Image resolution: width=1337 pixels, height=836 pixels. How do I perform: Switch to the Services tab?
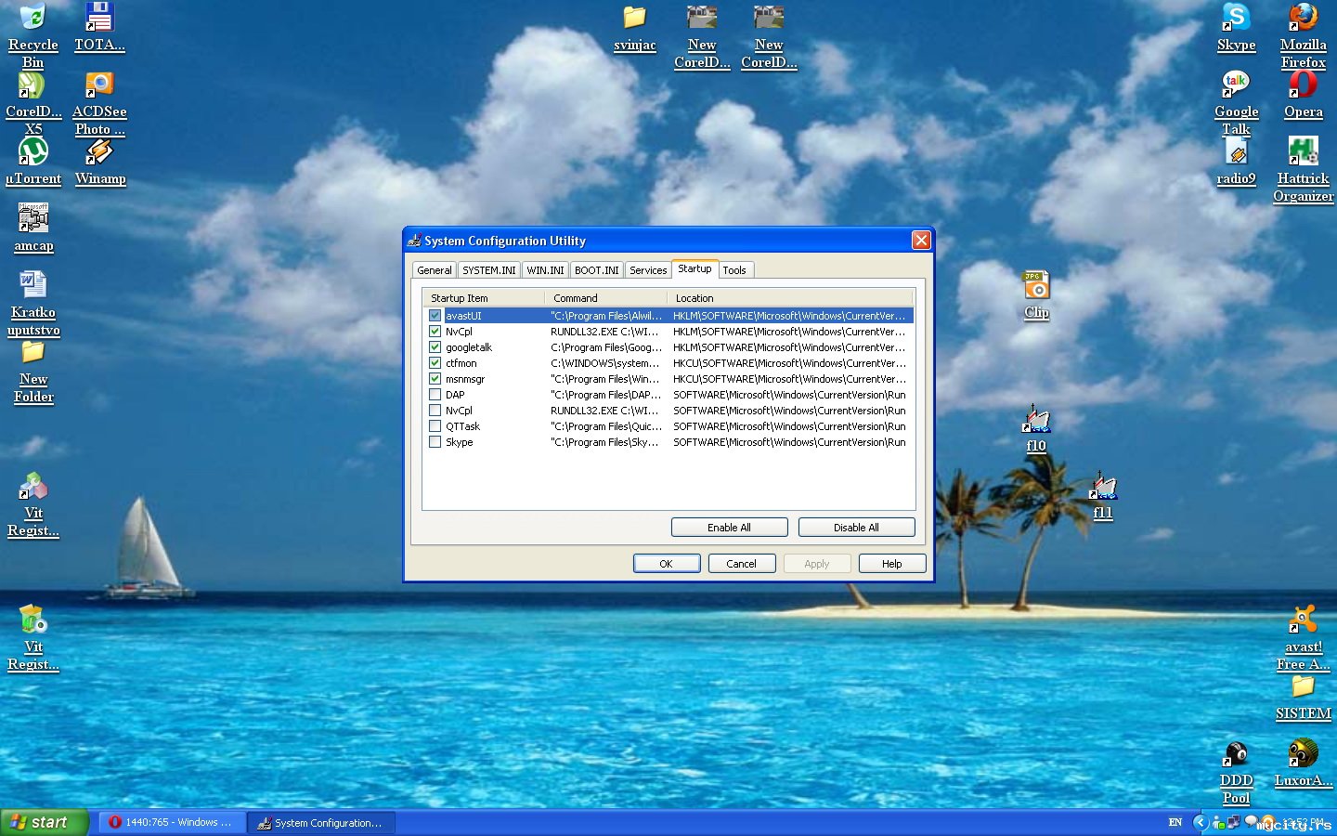point(648,270)
